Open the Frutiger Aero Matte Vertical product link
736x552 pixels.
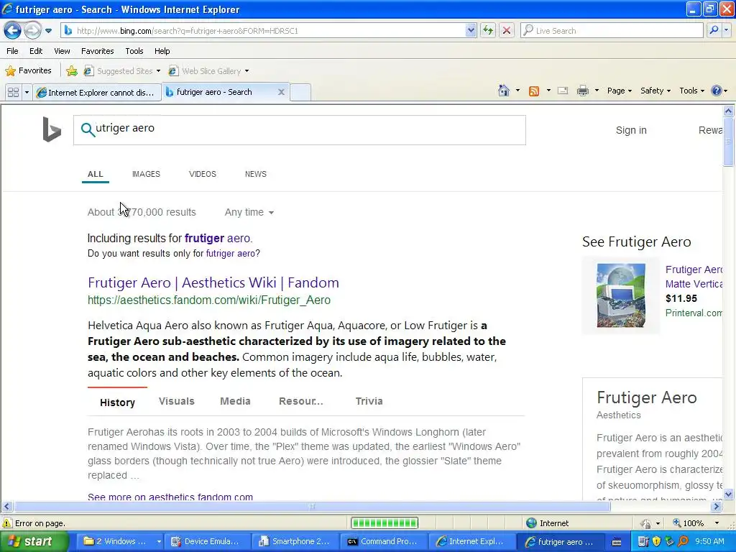point(694,277)
